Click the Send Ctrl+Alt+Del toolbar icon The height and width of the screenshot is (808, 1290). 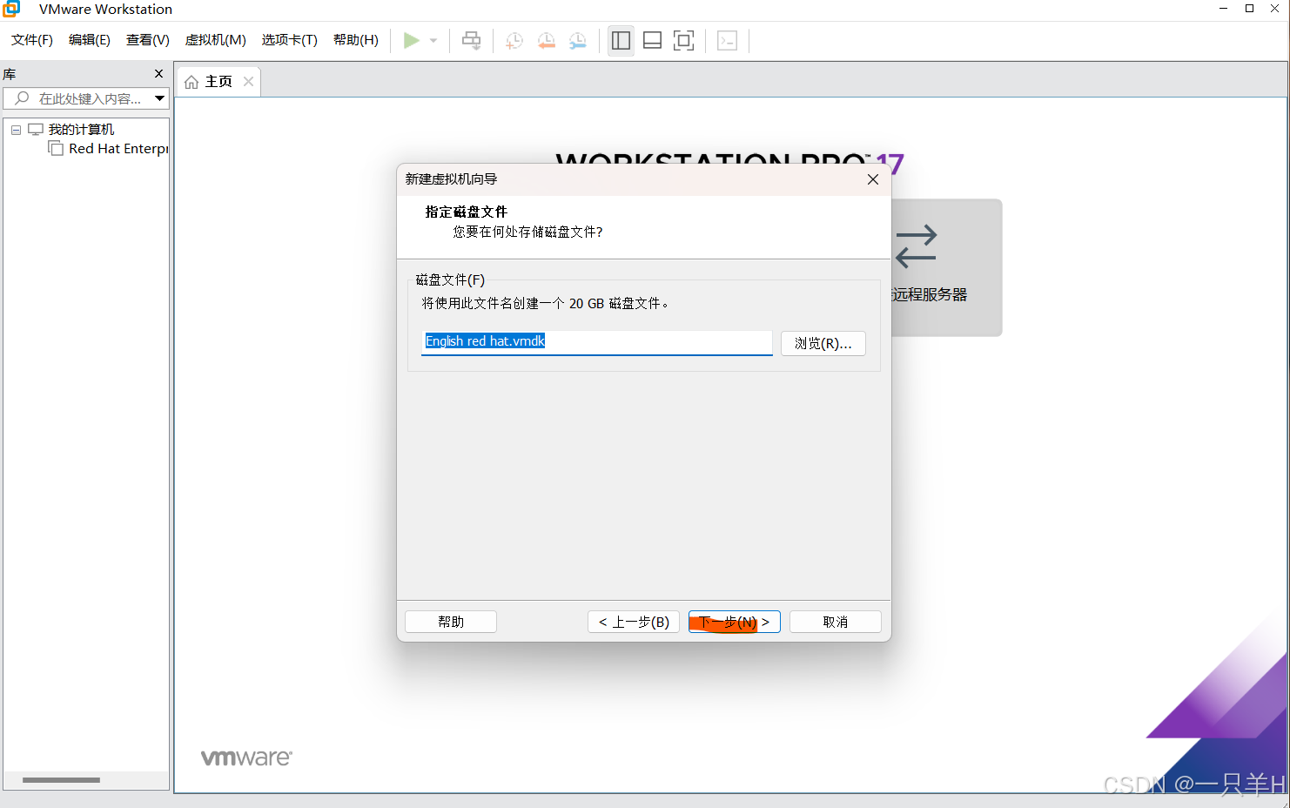471,40
